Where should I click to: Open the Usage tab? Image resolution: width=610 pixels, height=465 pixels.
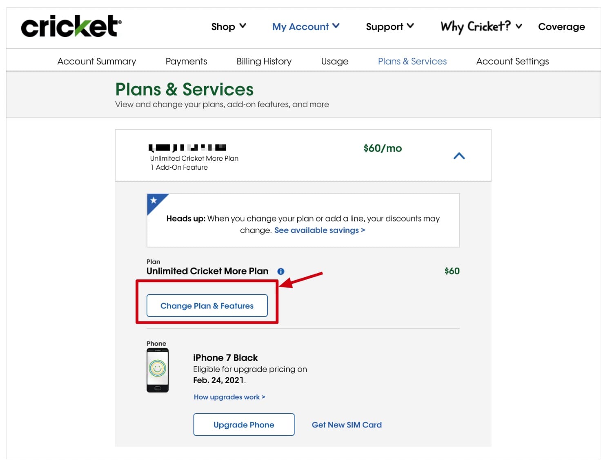[334, 61]
